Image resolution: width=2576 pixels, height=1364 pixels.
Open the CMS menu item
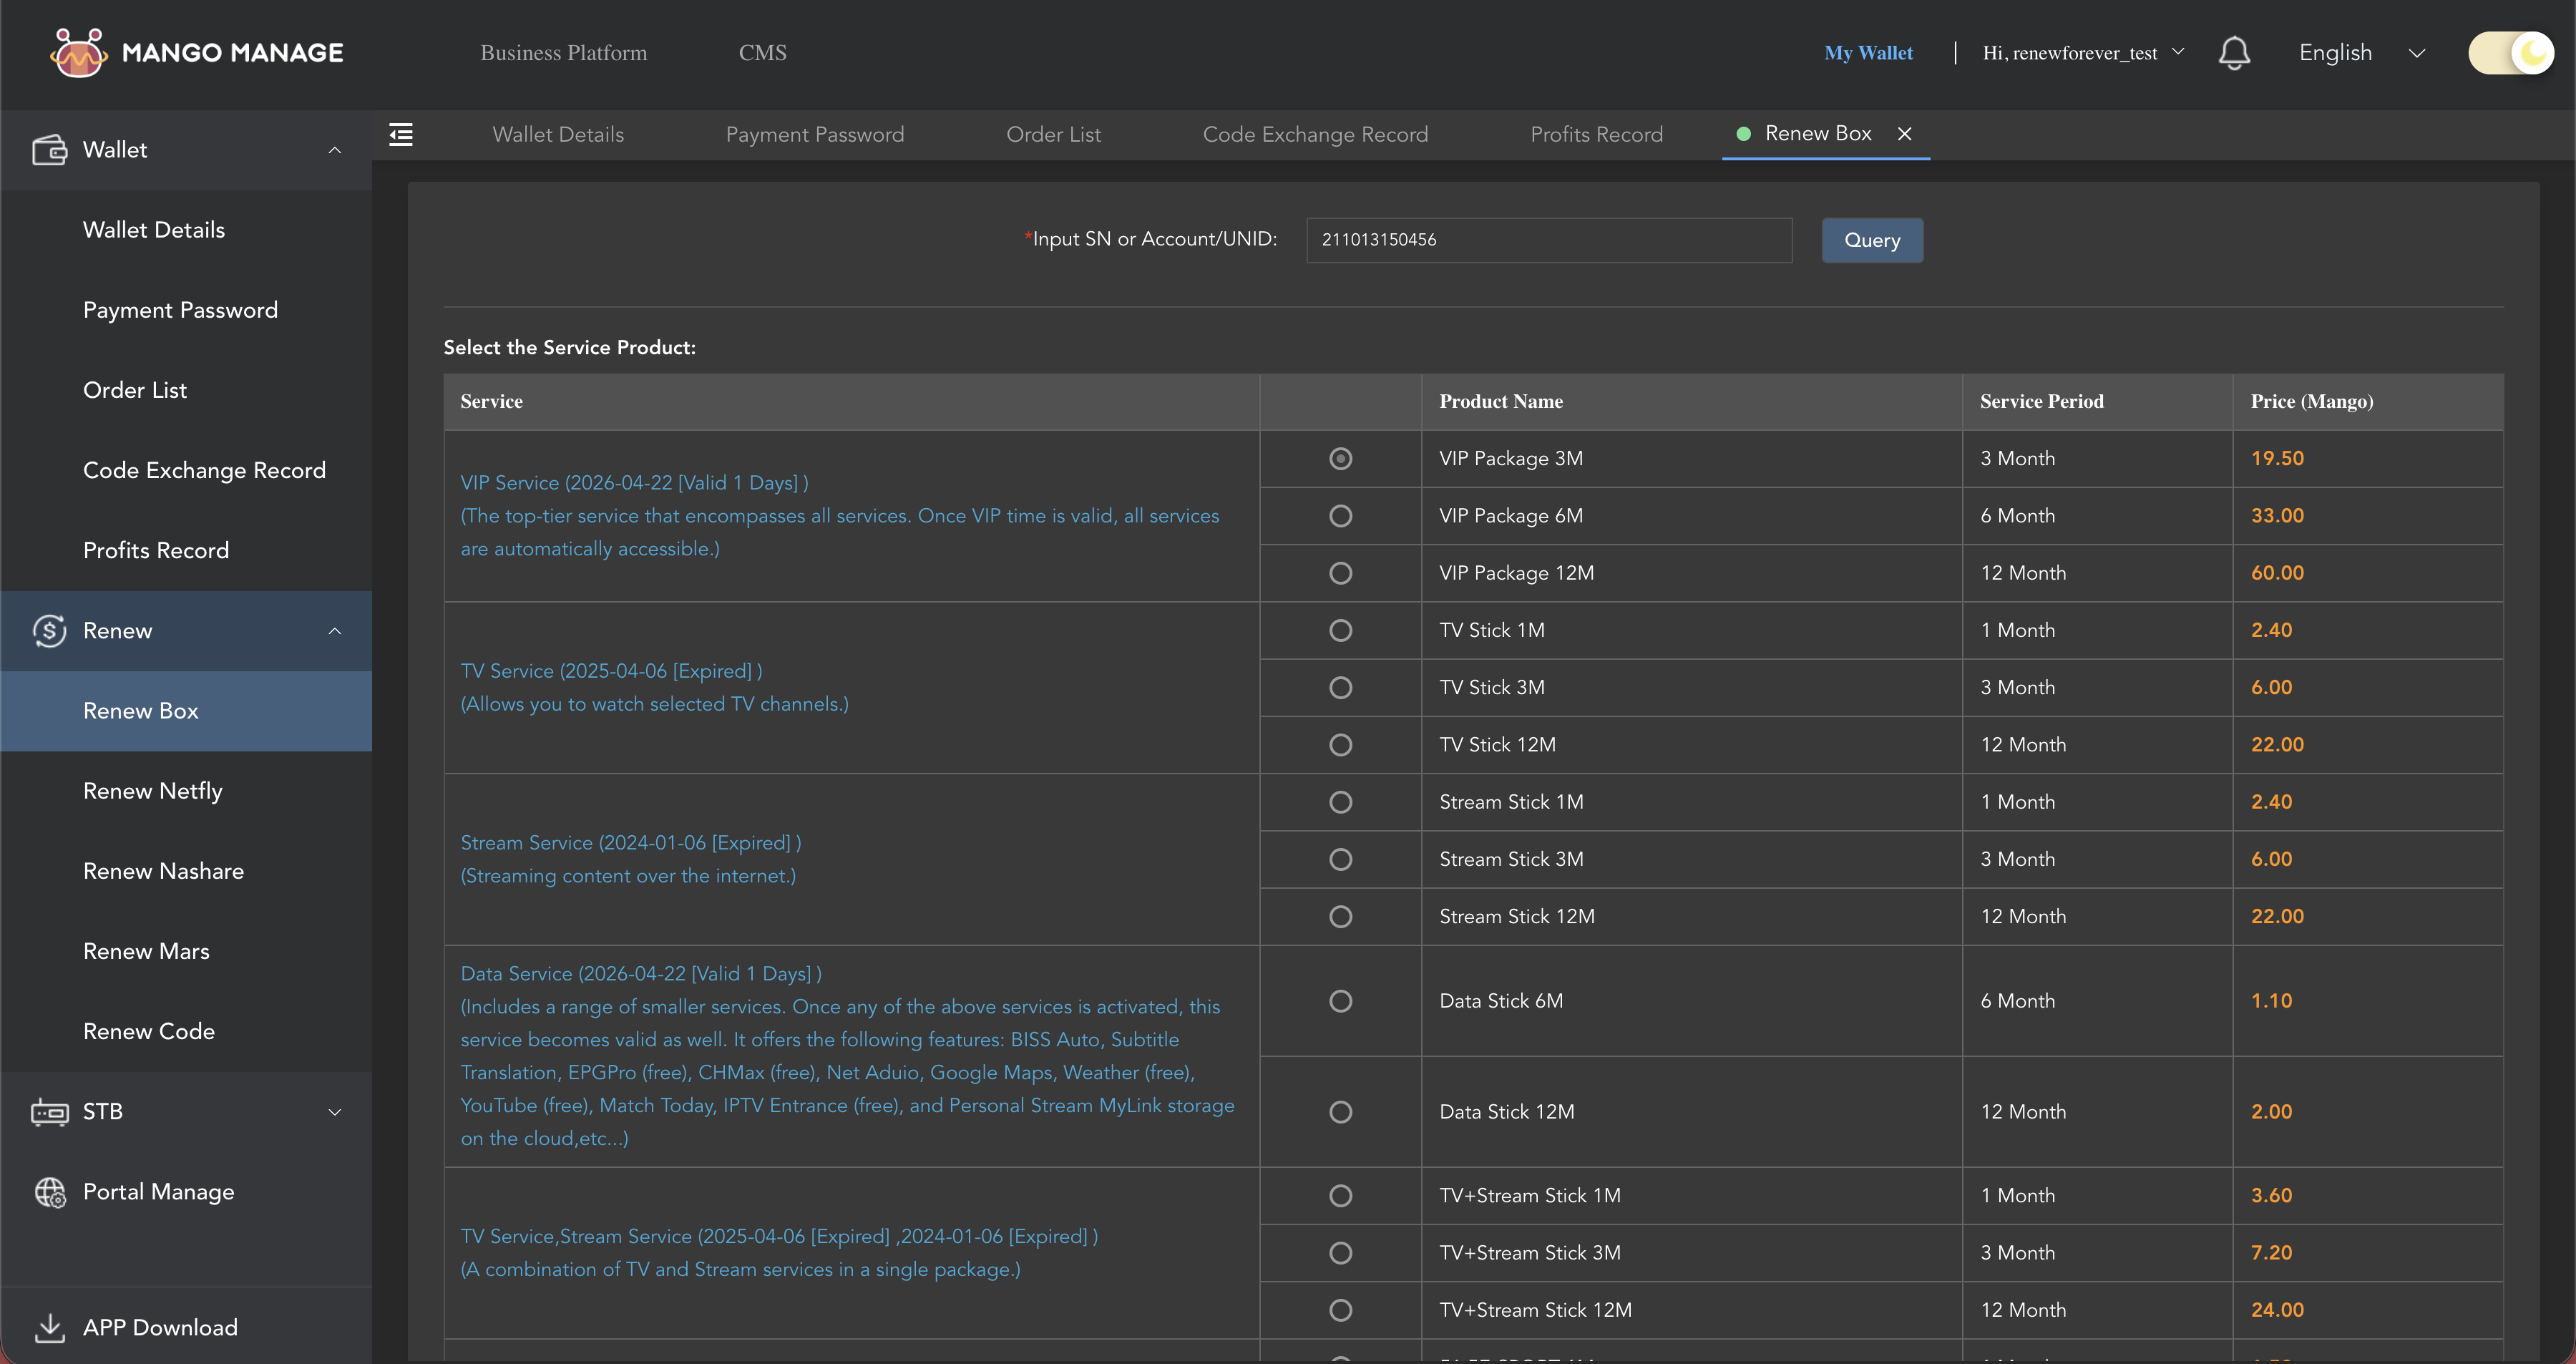pos(762,52)
